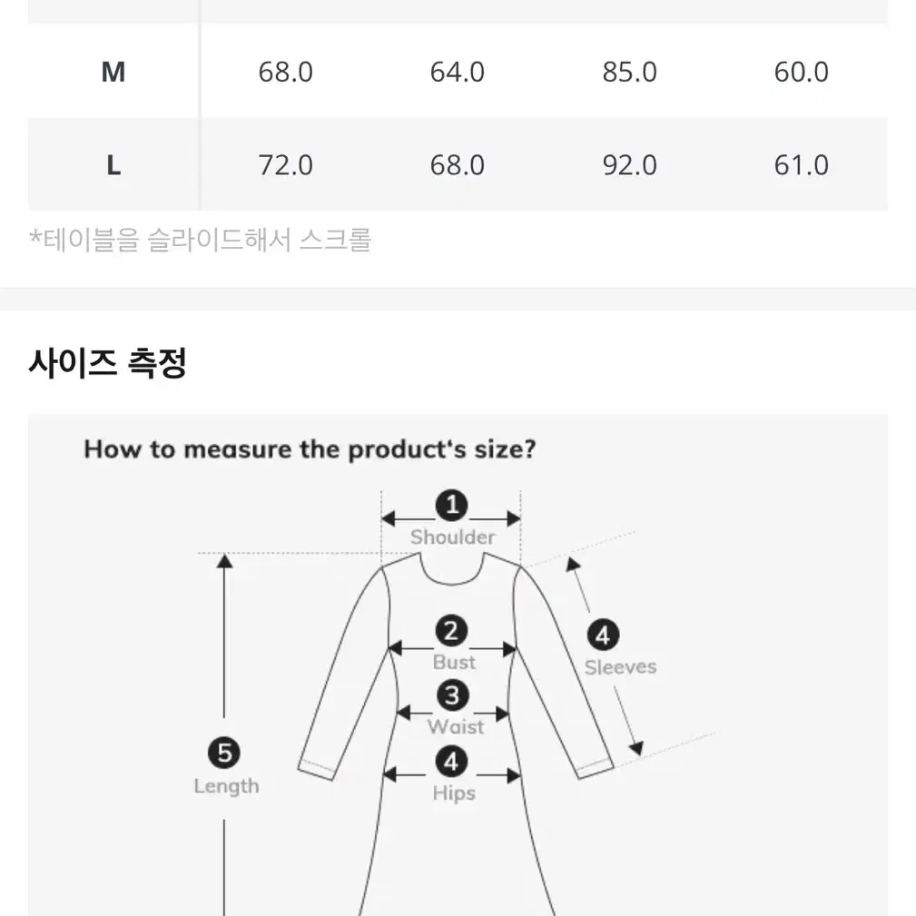Click the 사이즈 측정 heading
Image resolution: width=916 pixels, height=916 pixels.
(107, 363)
